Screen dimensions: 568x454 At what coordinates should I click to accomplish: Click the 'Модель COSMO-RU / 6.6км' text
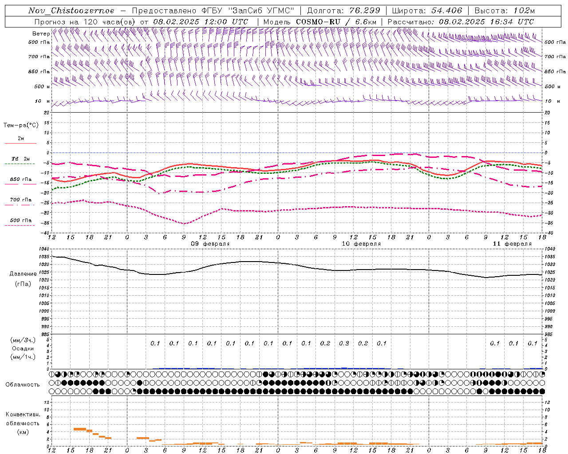[x=320, y=22]
